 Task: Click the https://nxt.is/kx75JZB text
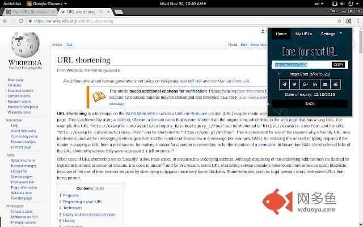tap(310, 74)
